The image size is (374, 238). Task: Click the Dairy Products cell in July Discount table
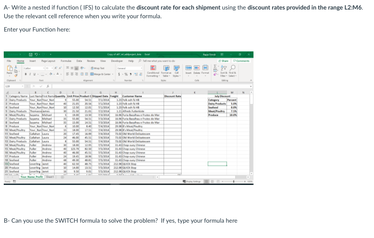pos(217,104)
